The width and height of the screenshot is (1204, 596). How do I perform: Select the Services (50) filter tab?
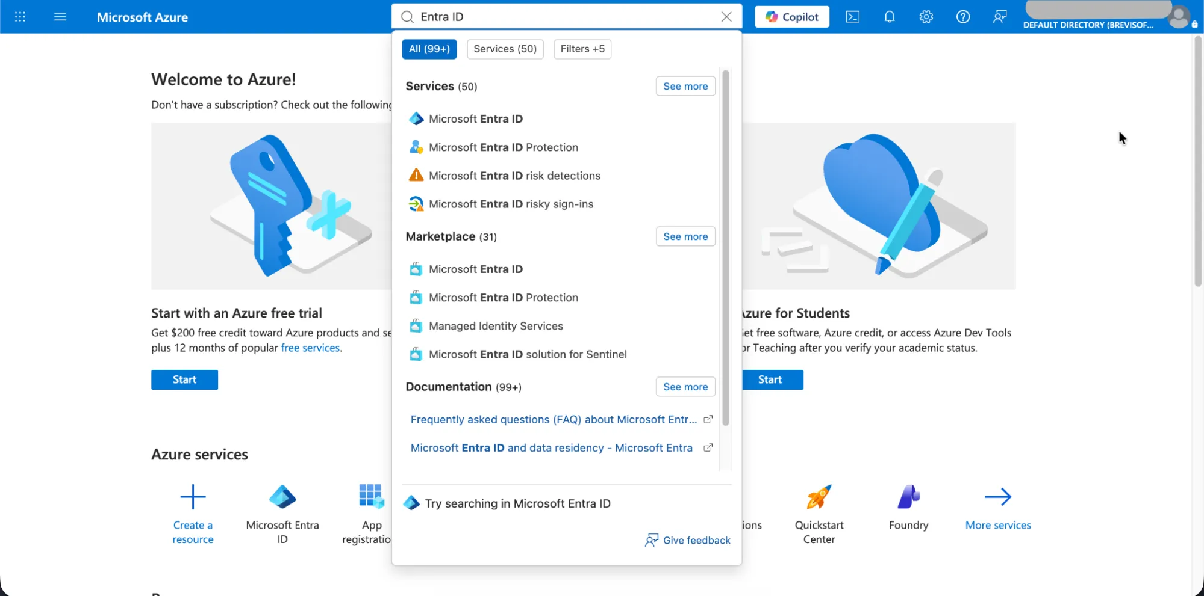(505, 49)
